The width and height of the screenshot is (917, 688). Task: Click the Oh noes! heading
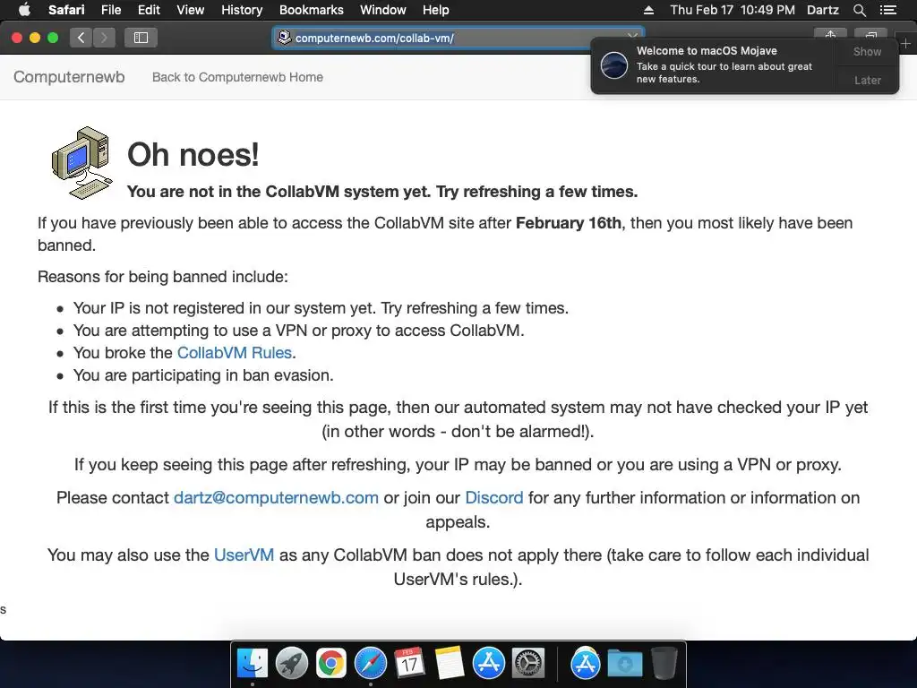193,154
